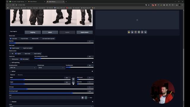The height and width of the screenshot is (107, 190).
Task: Click the image placeholder icon in the output panel
Action: (x=137, y=20)
